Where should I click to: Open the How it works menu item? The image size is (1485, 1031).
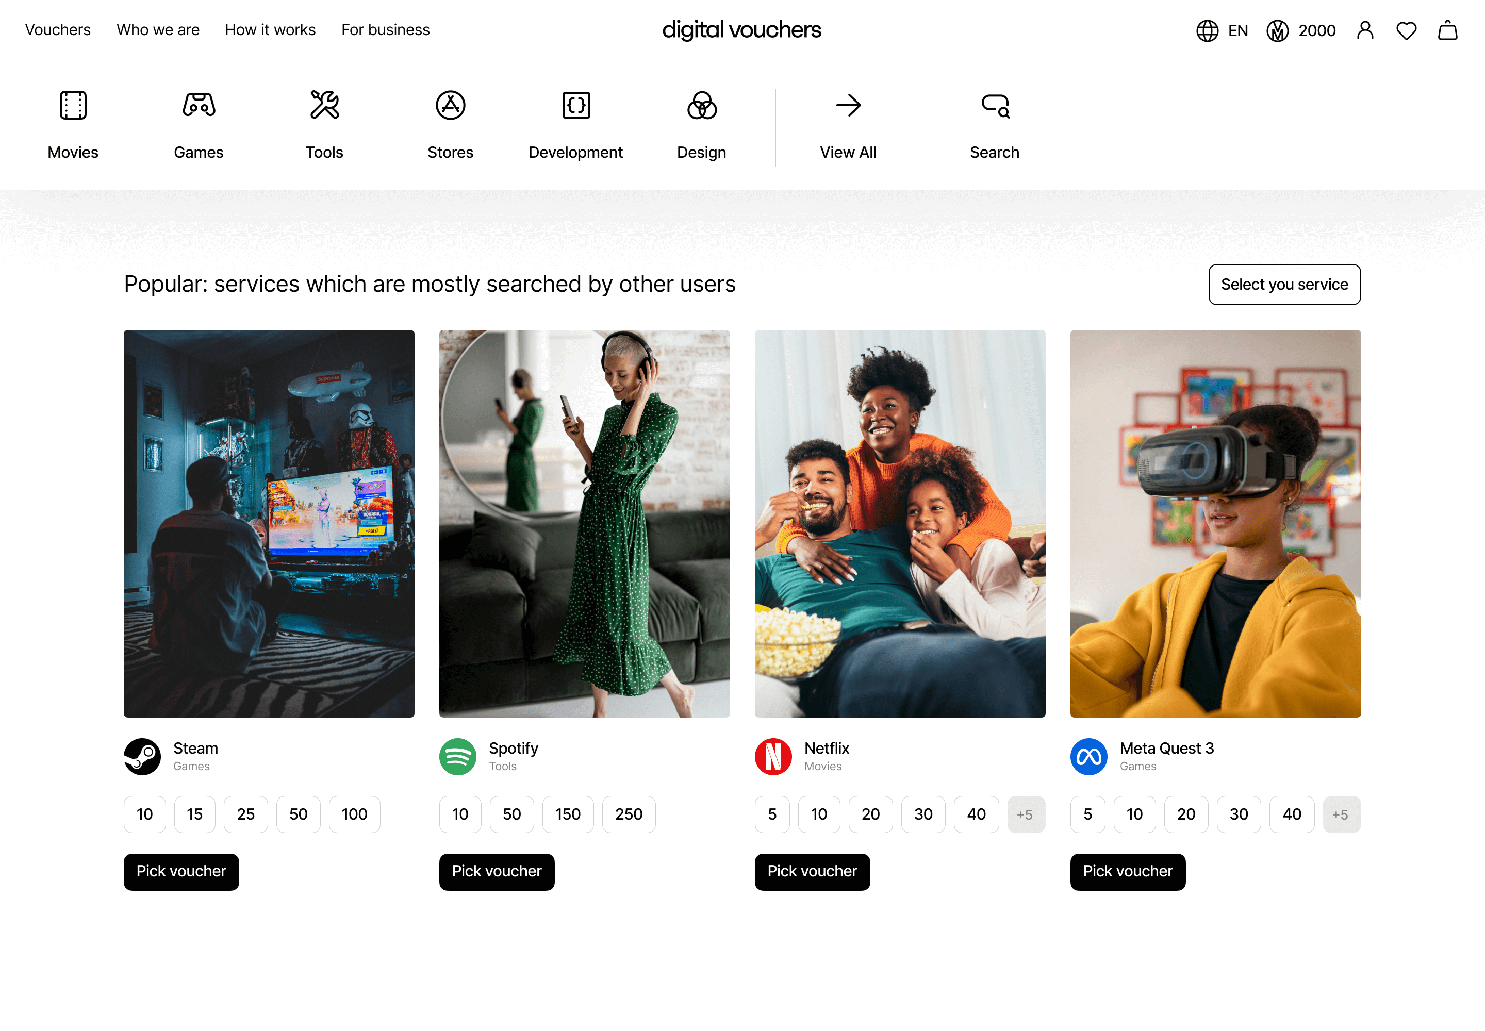[x=270, y=30]
